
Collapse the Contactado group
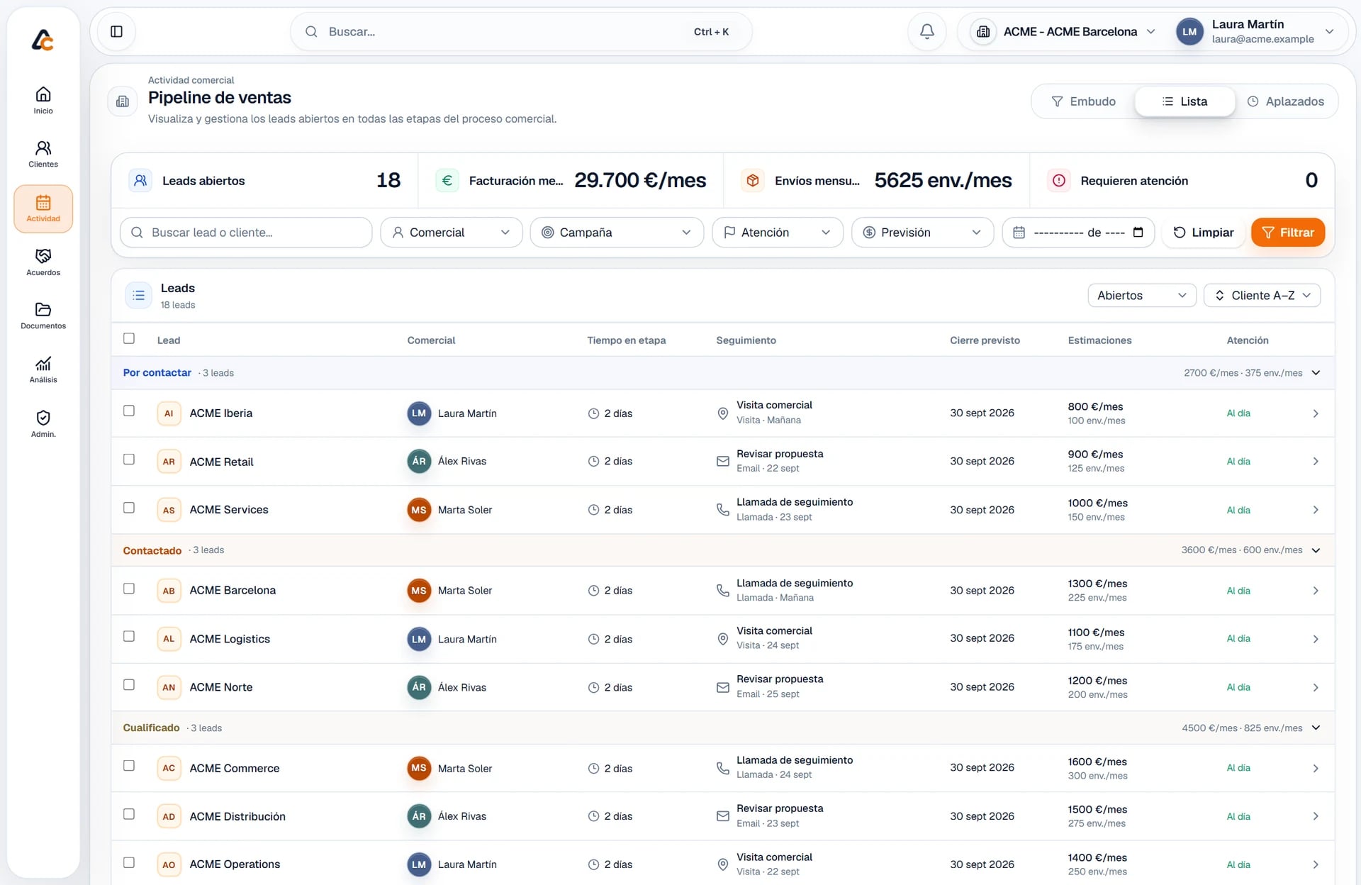(1316, 550)
